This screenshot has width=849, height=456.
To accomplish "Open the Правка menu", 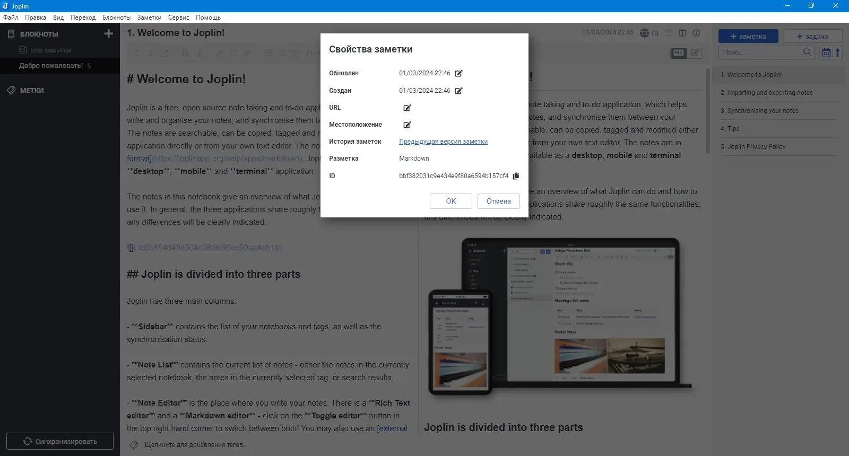I will 36,17.
